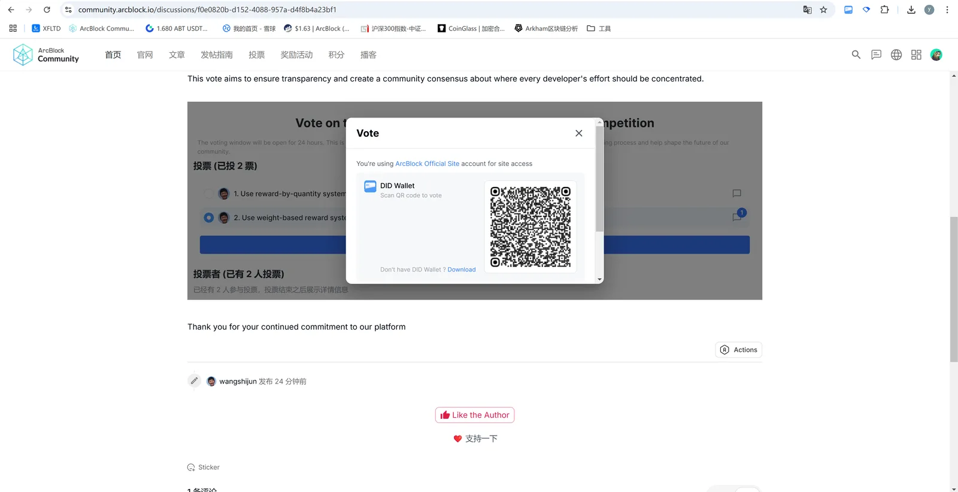Open the Sticker picker
958x492 pixels.
tap(204, 467)
